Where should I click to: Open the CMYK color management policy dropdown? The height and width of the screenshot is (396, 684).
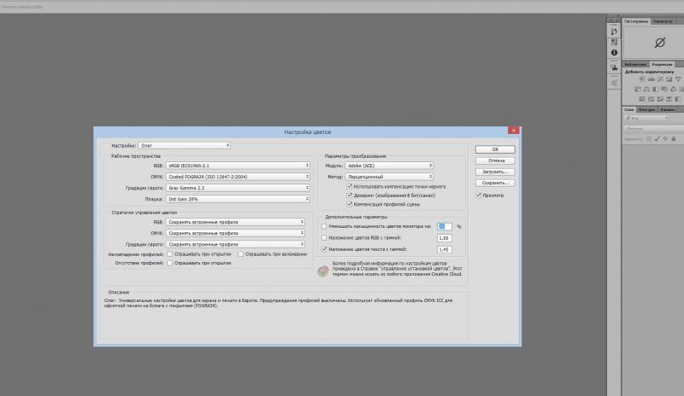[x=235, y=233]
